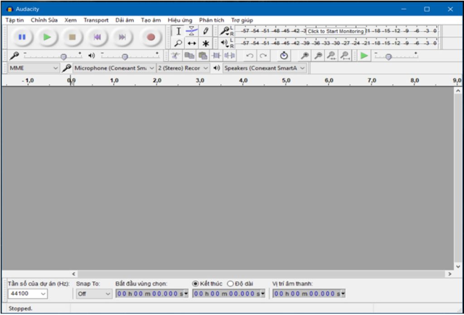
Task: Click the horizontal scrollbar left arrow
Action: 74,274
